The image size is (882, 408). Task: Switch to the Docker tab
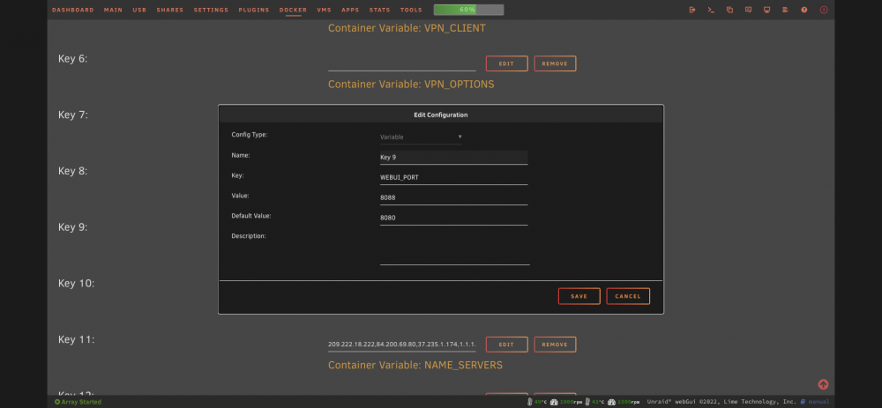(293, 10)
